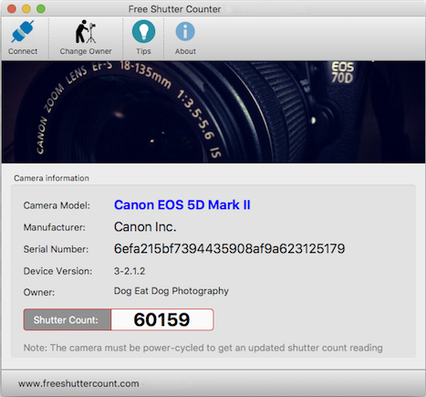Viewport: 426px width, 397px height.
Task: Click the Connect plug icon
Action: (x=23, y=31)
